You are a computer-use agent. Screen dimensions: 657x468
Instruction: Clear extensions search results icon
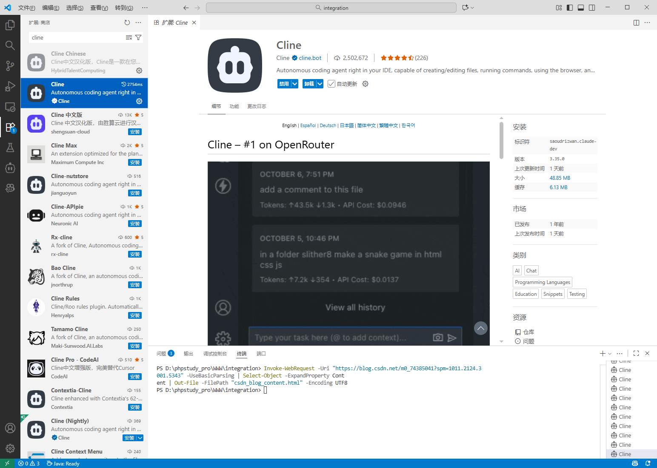pos(129,37)
